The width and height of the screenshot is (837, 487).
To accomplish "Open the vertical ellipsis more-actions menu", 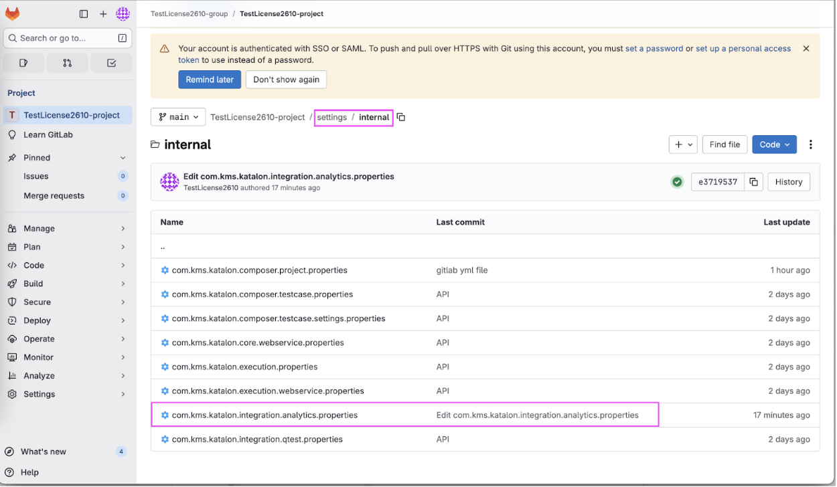I will click(811, 144).
